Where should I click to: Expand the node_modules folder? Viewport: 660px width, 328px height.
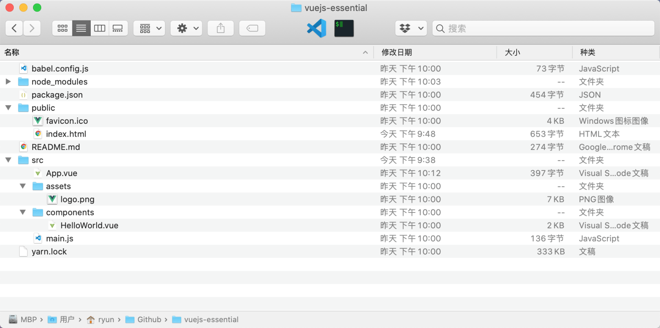click(x=8, y=82)
